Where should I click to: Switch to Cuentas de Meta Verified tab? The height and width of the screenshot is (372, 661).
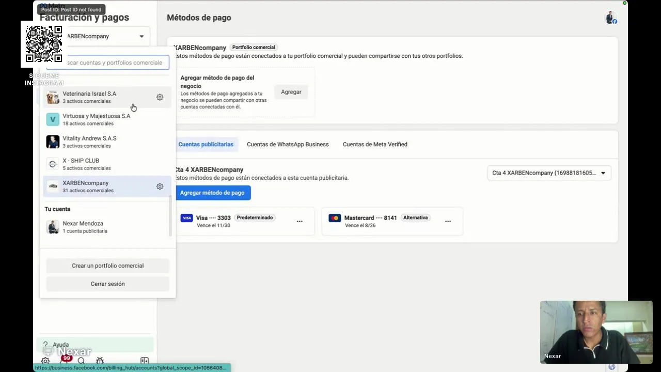[375, 144]
